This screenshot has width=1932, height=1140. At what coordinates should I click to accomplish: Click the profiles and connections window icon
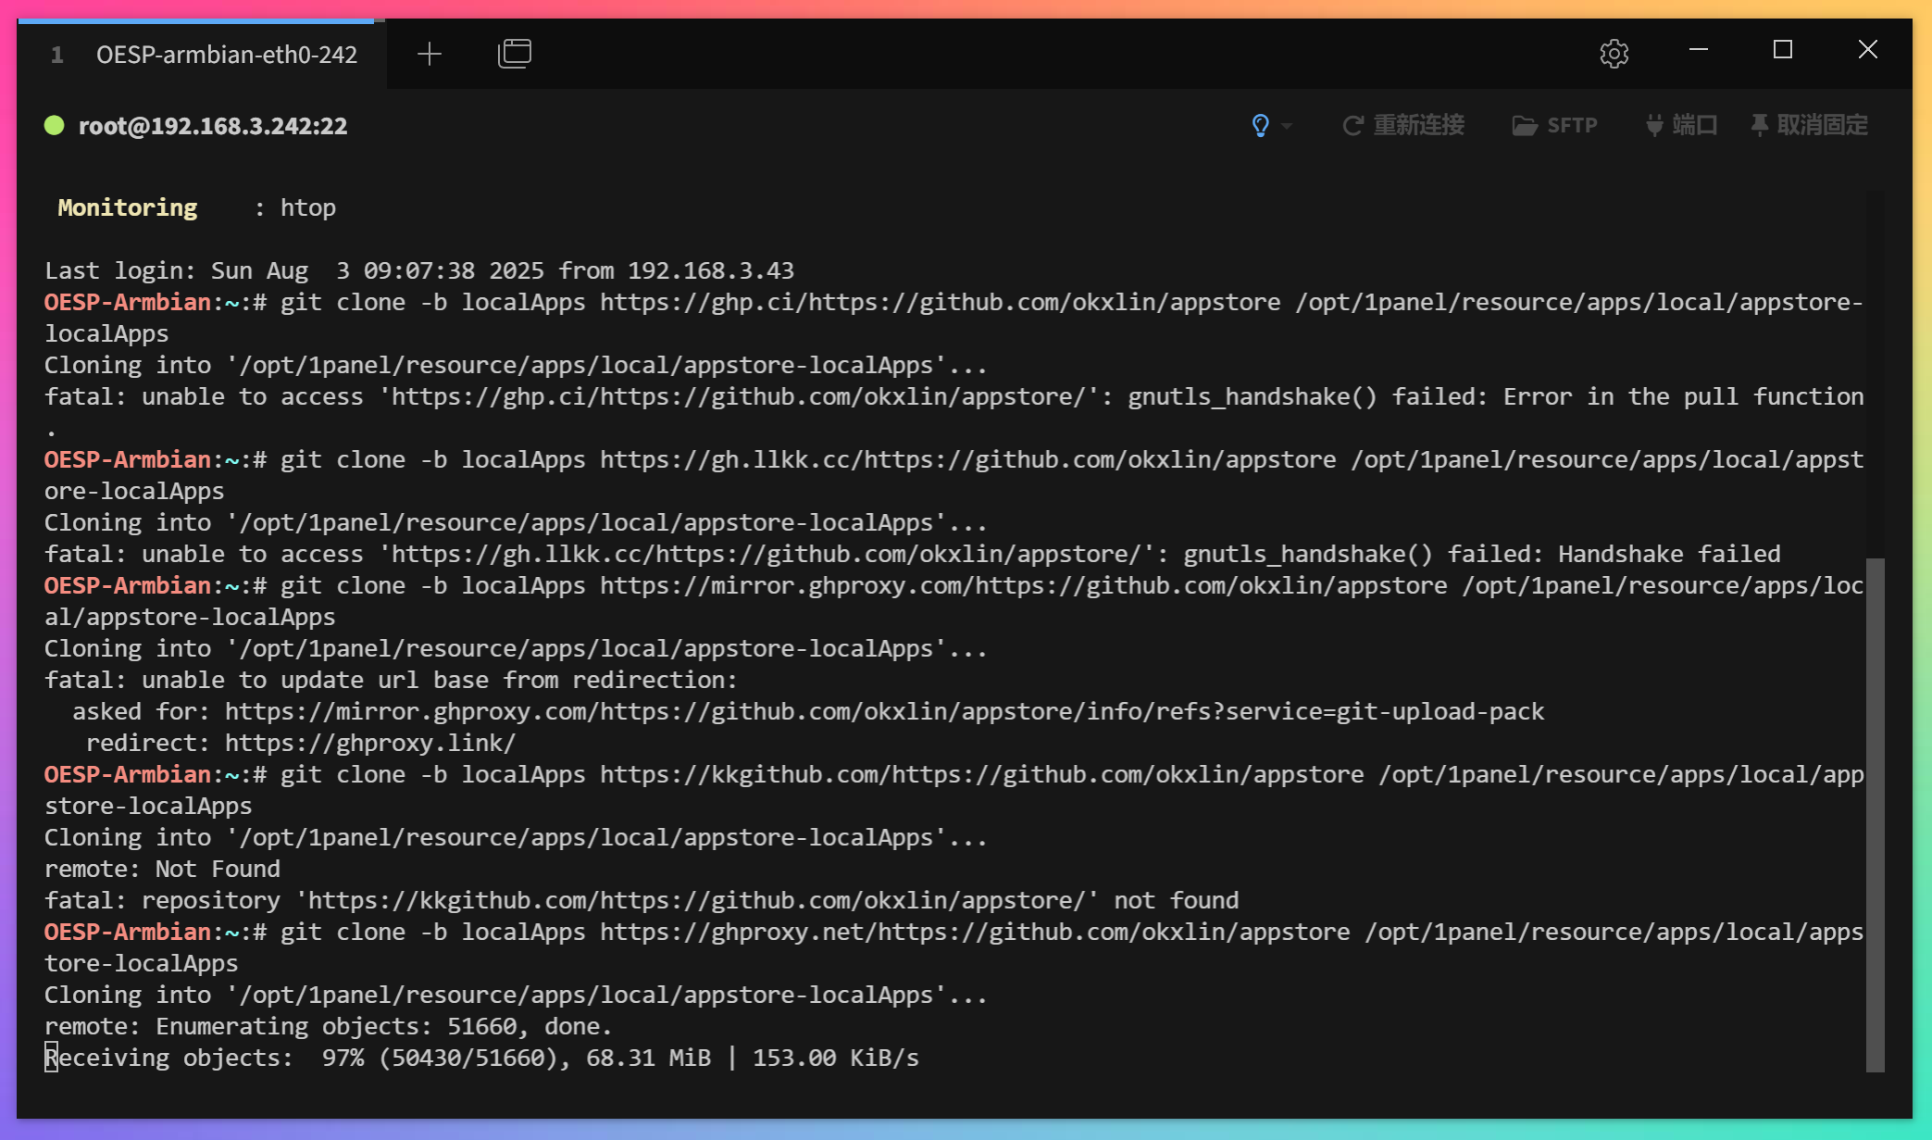(514, 54)
